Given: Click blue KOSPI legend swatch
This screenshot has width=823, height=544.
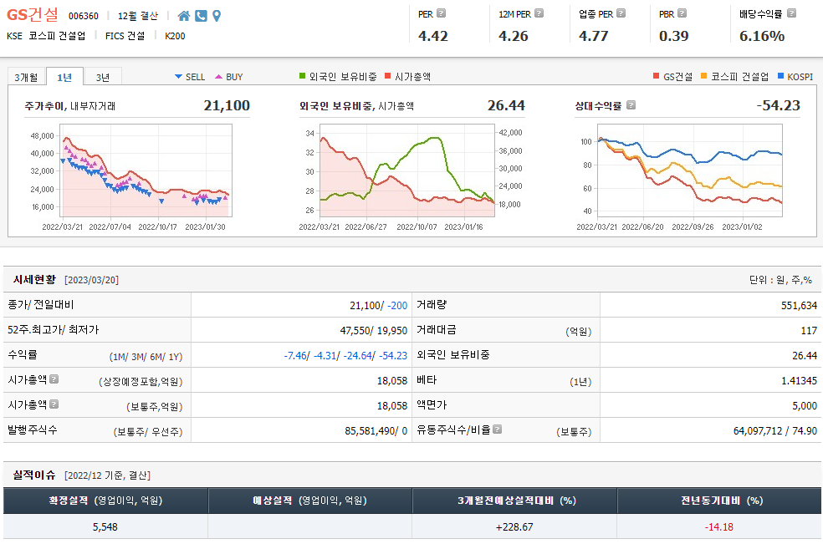Looking at the screenshot, I should pos(780,76).
